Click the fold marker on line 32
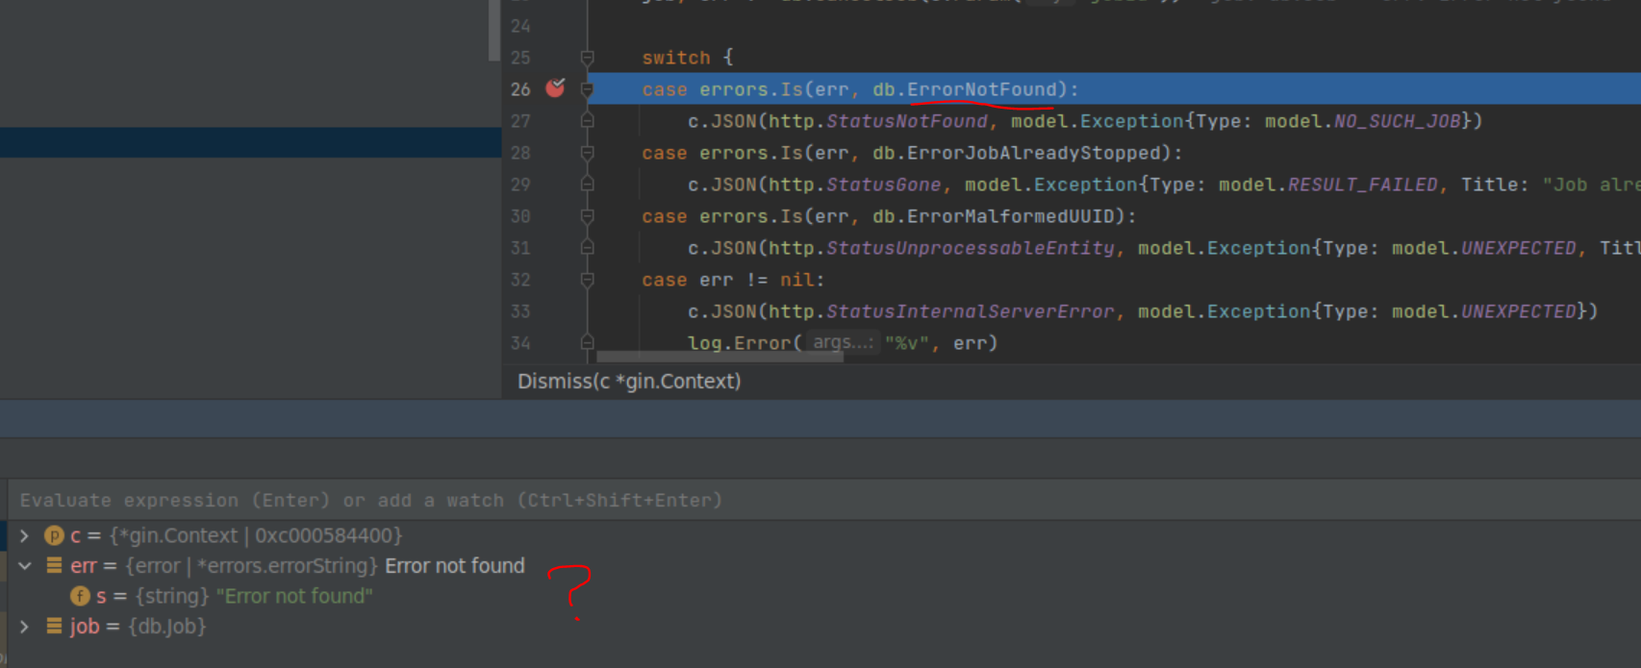The height and width of the screenshot is (668, 1641). coord(587,280)
